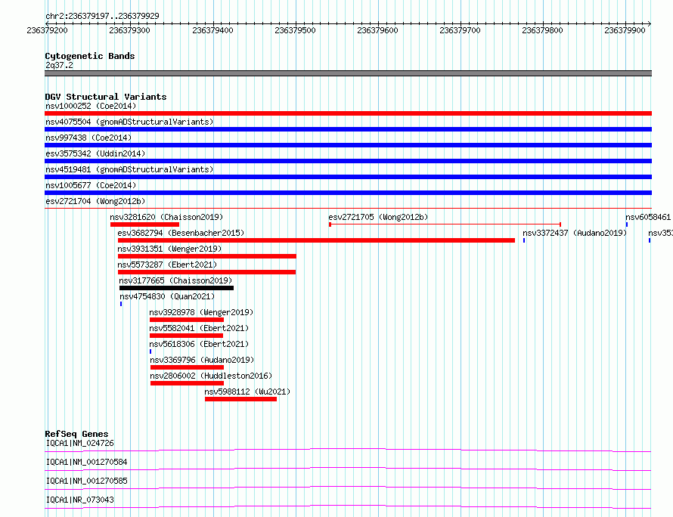Open variant nsv997438 (Coe2014) label
Screen dimensions: 673x517
pos(88,138)
